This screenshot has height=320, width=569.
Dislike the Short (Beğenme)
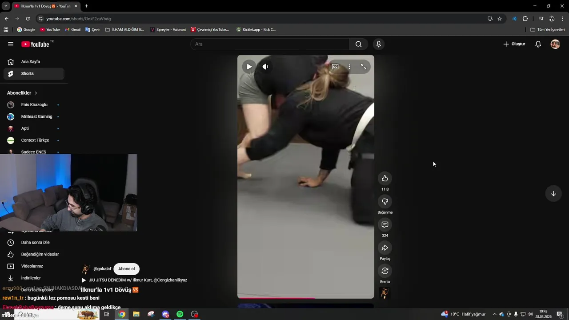click(x=385, y=201)
